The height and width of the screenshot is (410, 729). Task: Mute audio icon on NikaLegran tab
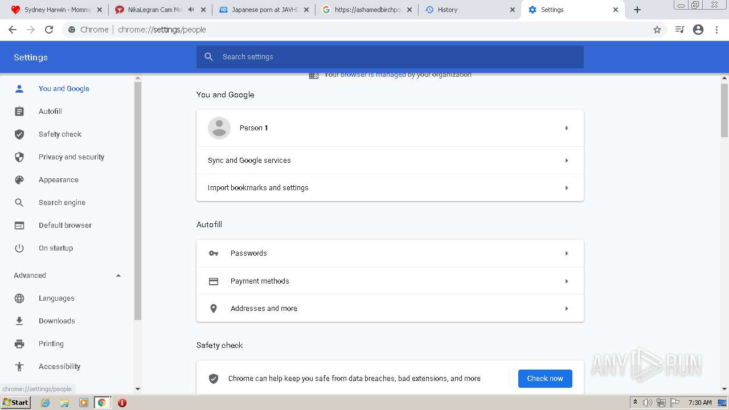(x=191, y=10)
